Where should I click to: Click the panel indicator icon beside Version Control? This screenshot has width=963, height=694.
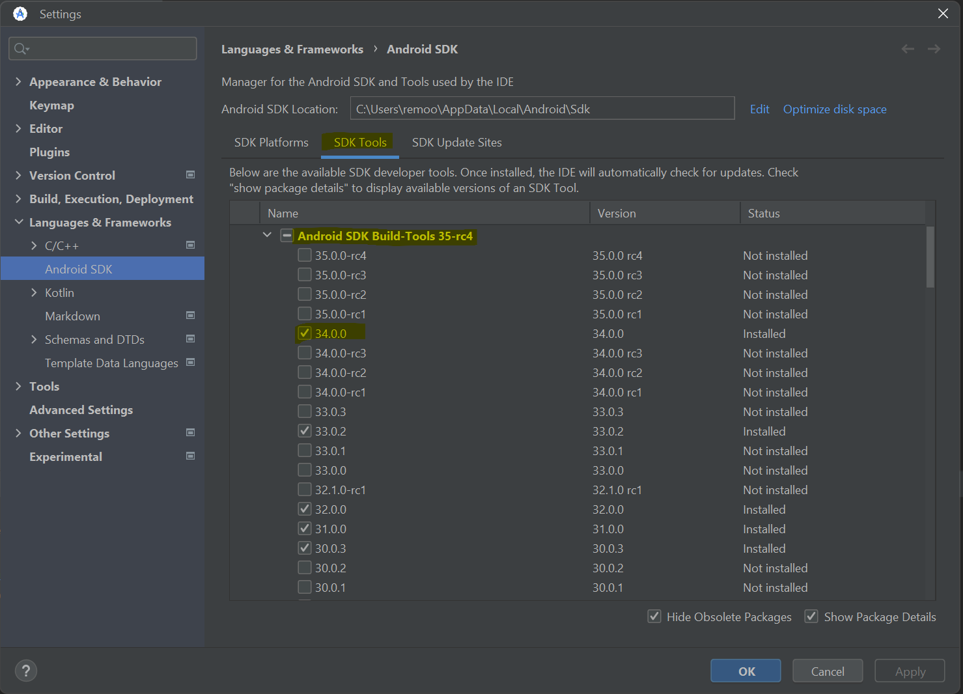coord(190,174)
